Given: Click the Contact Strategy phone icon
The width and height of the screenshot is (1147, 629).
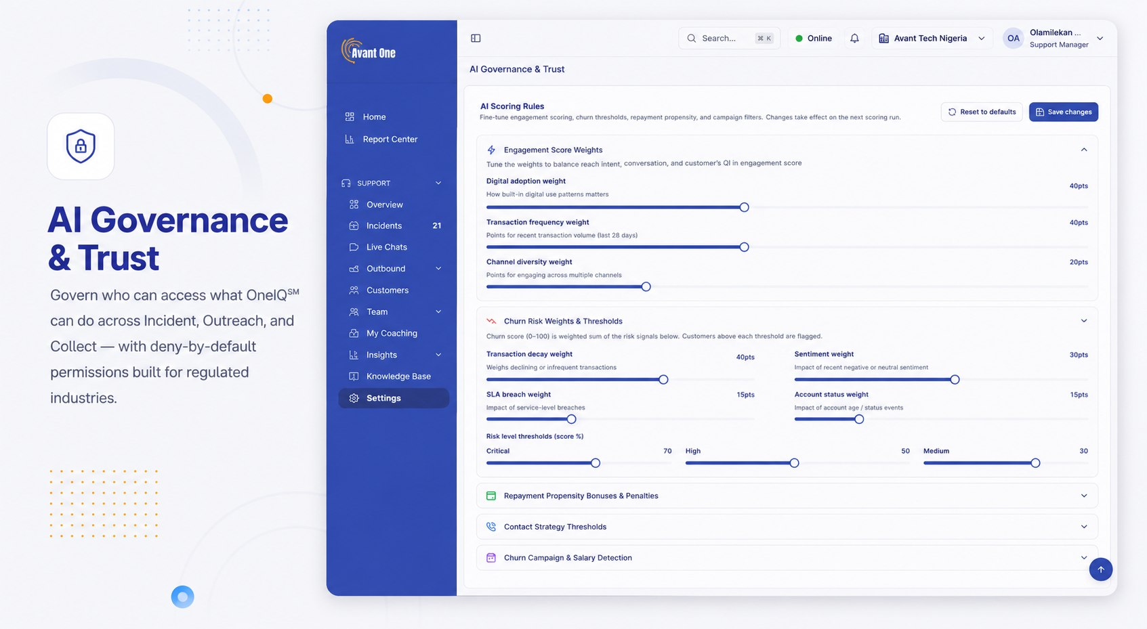Looking at the screenshot, I should (491, 527).
